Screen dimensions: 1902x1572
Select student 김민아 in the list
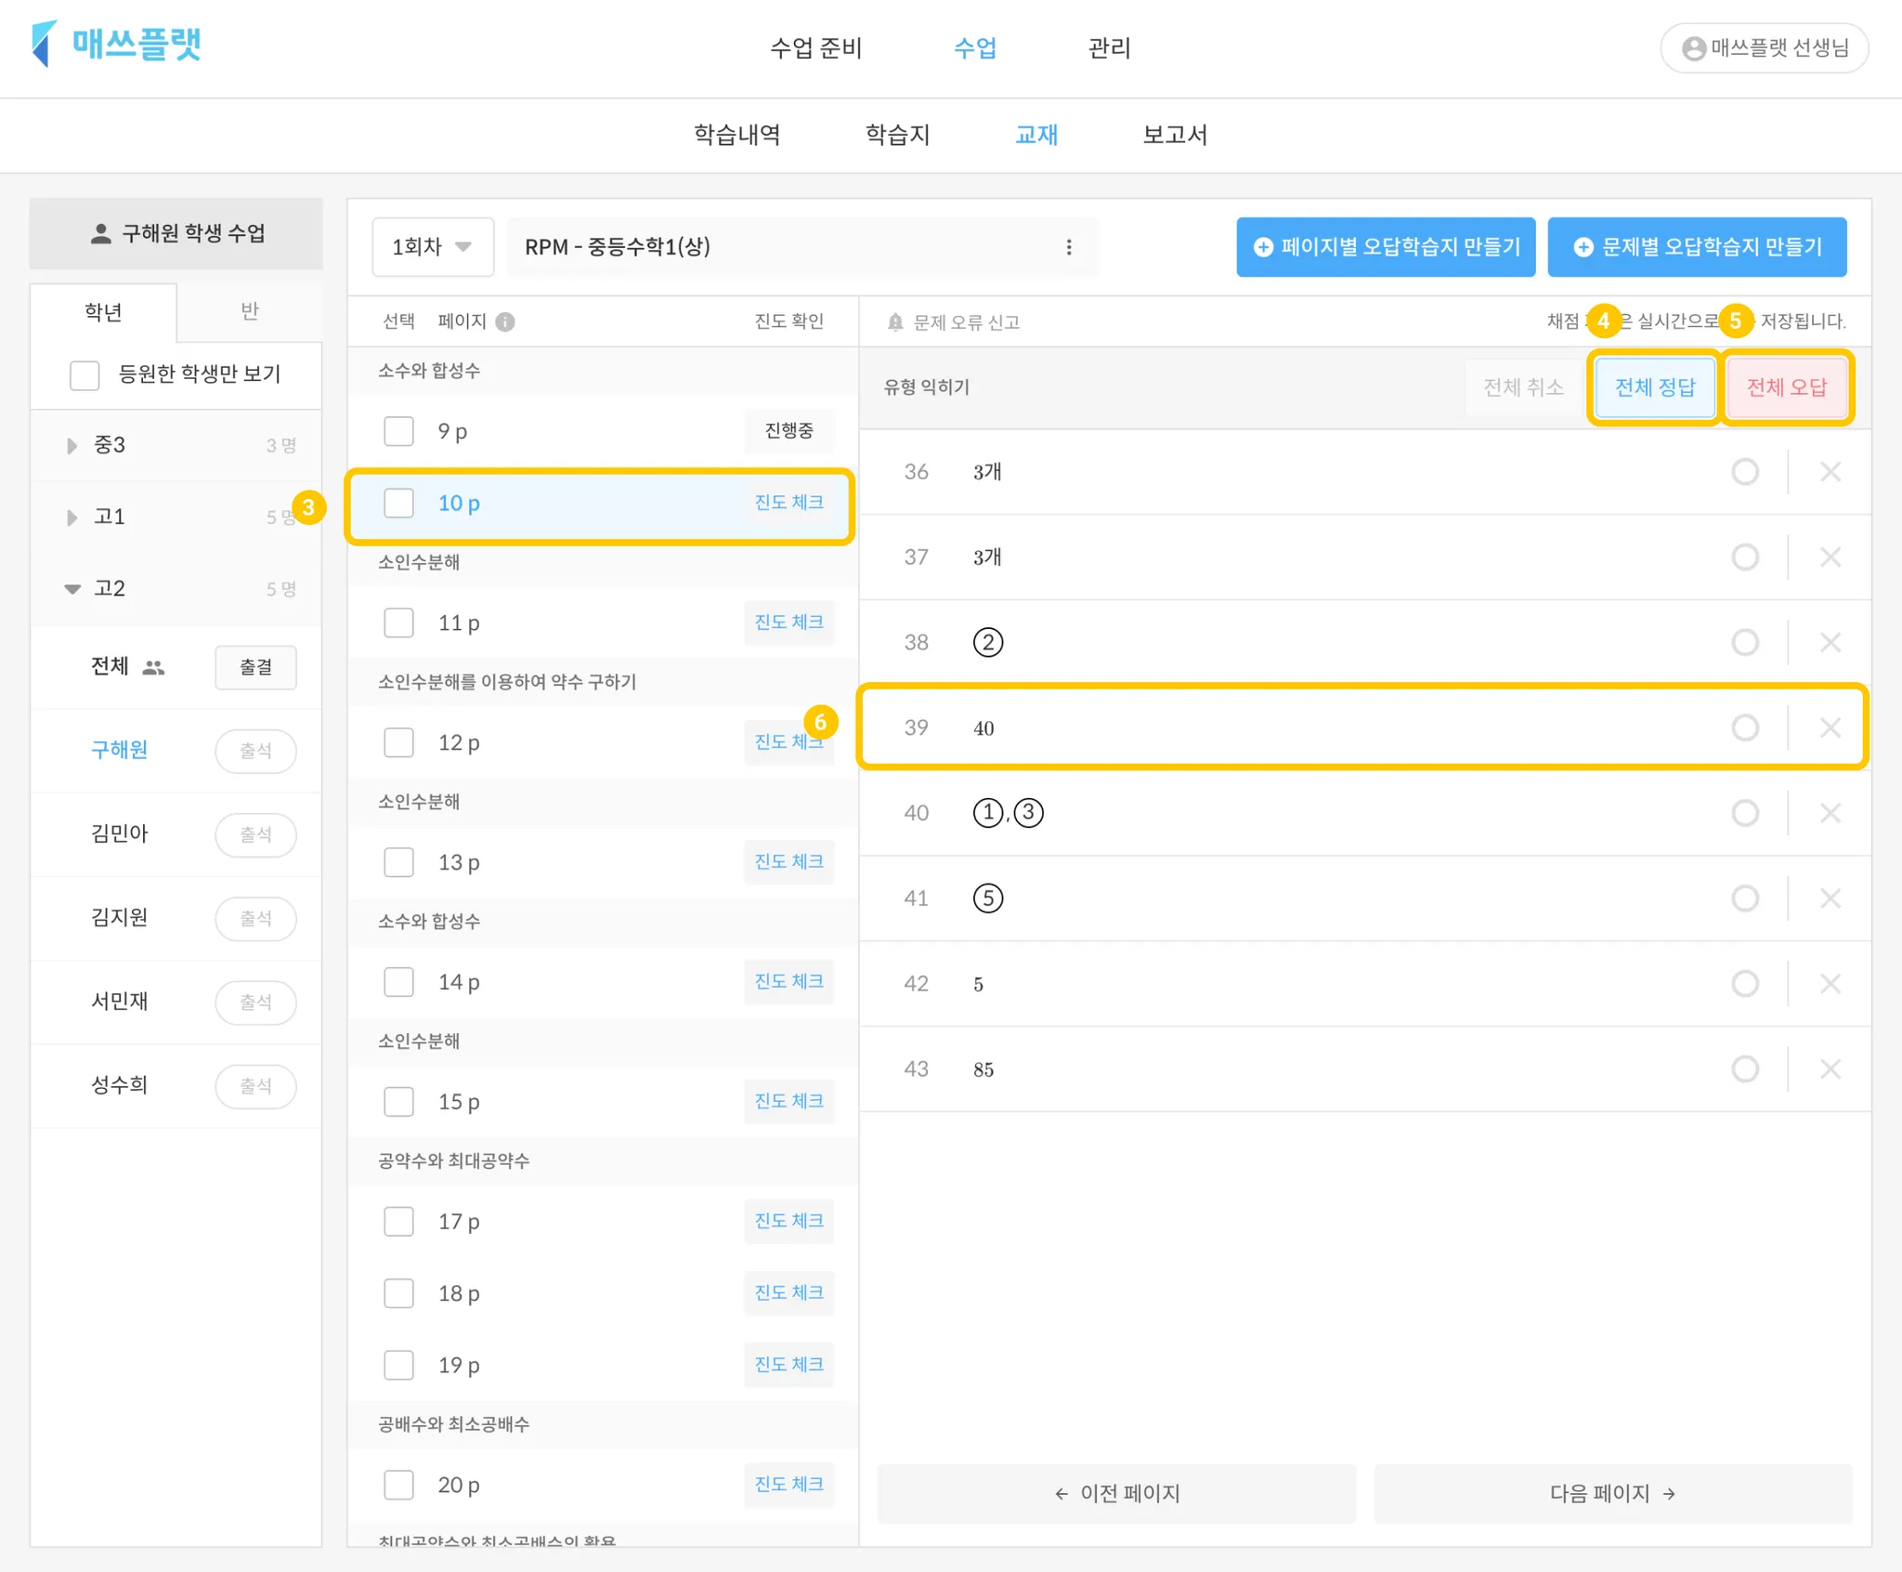(x=119, y=833)
